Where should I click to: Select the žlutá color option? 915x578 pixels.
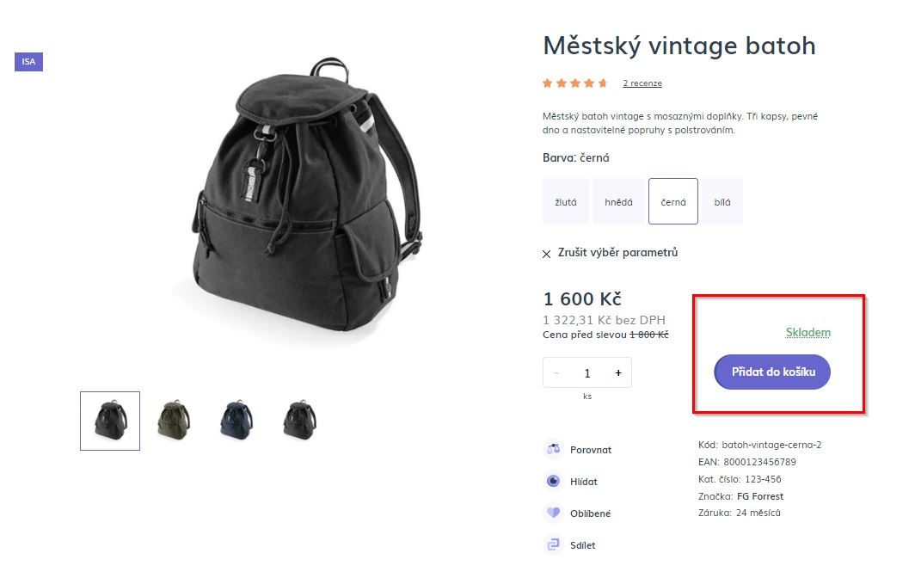[x=565, y=202]
